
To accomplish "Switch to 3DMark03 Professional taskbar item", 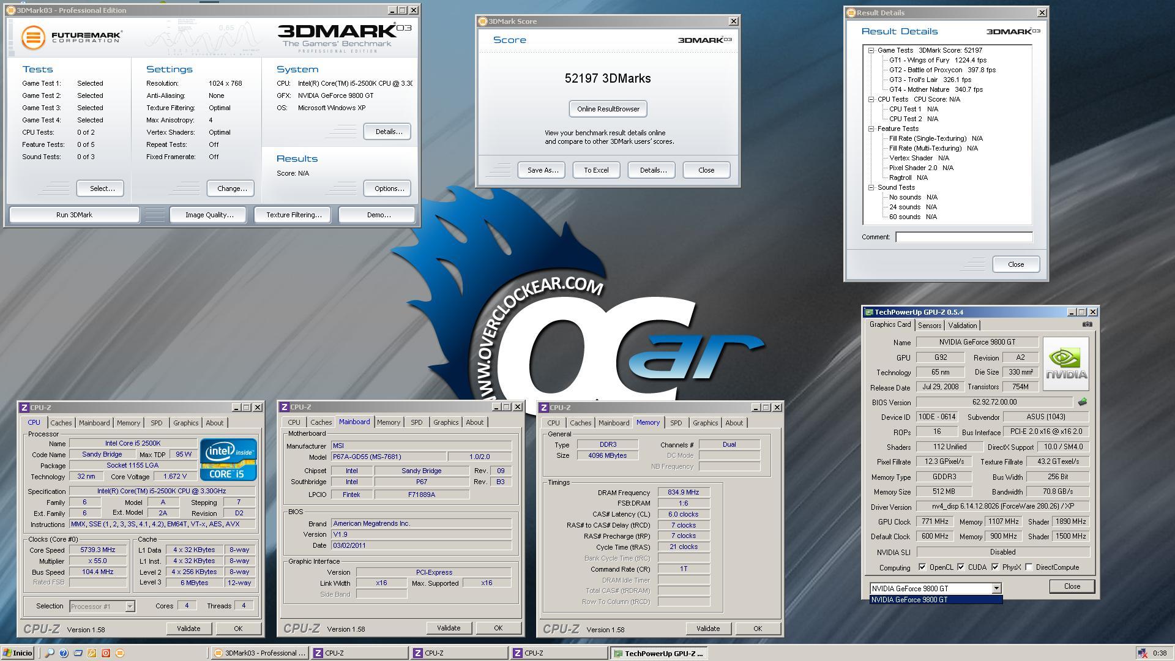I will 259,653.
